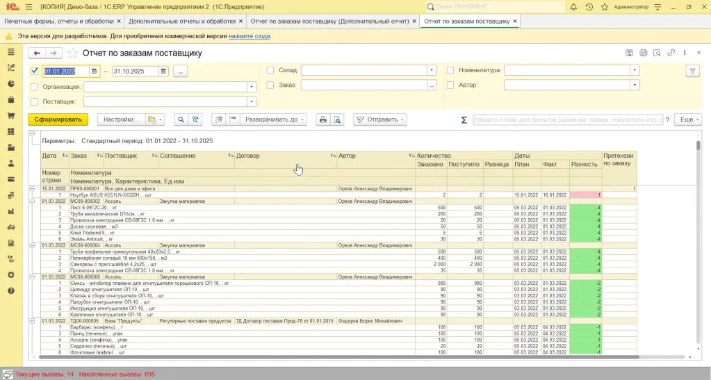This screenshot has height=380, width=711.
Task: Collapse the ПР00-000001 order group
Action: (32, 188)
